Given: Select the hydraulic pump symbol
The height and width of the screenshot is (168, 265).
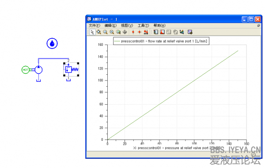Looking at the screenshot, I should click(38, 69).
